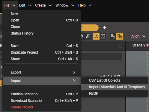
Task: Toggle the highlighted overlapping squares icon
Action: (120, 36)
